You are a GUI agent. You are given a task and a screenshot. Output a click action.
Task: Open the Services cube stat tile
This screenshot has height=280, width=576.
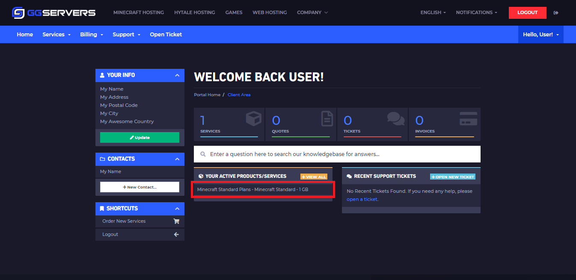click(x=229, y=124)
